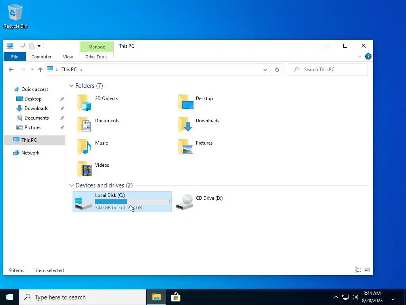406x305 pixels.
Task: Show hidden system tray icons
Action: coord(335,297)
